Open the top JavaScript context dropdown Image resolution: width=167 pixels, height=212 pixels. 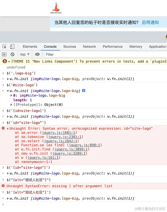tap(25, 54)
